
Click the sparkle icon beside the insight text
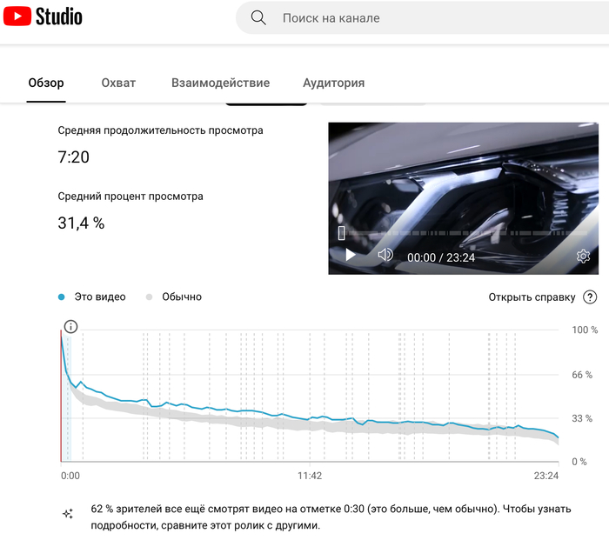(68, 514)
